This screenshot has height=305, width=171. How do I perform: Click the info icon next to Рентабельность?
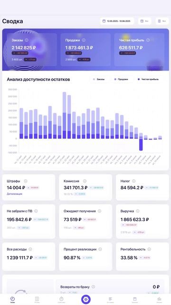pyautogui.click(x=149, y=249)
